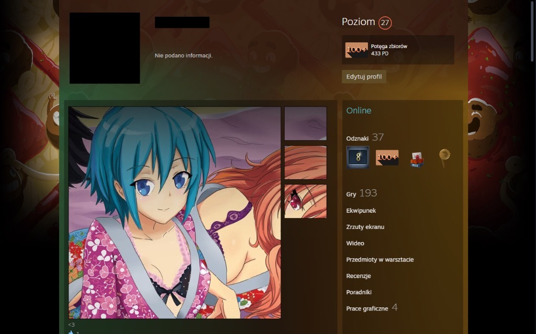536x334 pixels.
Task: Open the main featured artwork image
Action: coord(175,212)
